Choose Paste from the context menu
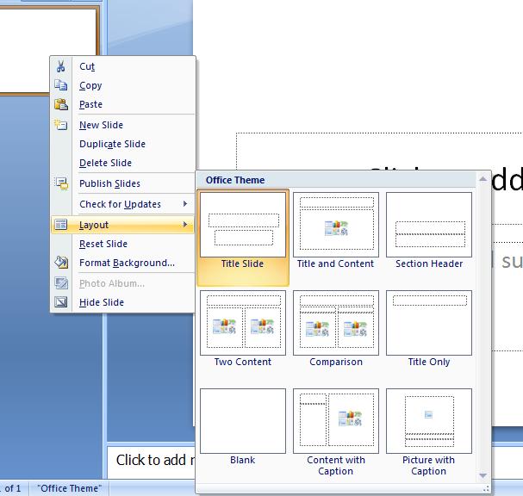This screenshot has width=523, height=496. point(122,104)
